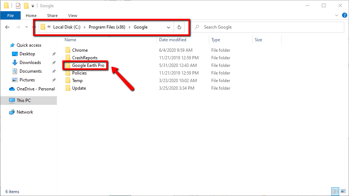Open the File menu

(11, 16)
